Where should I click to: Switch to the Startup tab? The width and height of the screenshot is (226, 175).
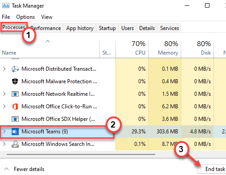pyautogui.click(x=107, y=28)
